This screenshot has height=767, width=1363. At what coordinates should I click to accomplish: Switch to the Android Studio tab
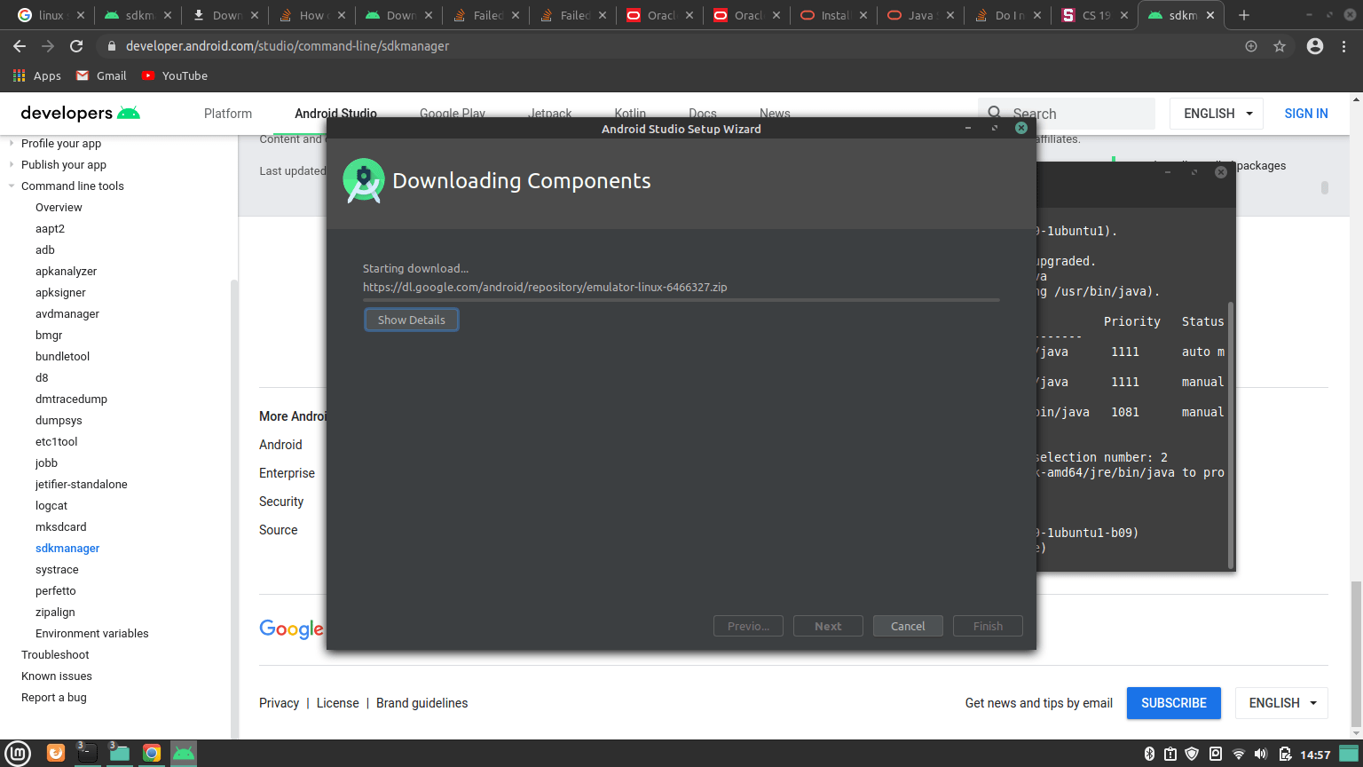tap(335, 114)
